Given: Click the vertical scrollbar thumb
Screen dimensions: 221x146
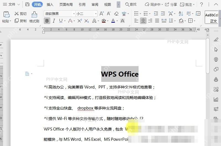Looking at the screenshot, I should coord(208,56).
